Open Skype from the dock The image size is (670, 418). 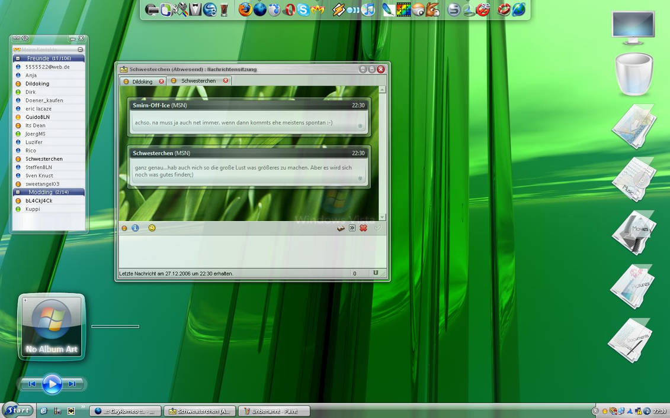point(304,9)
